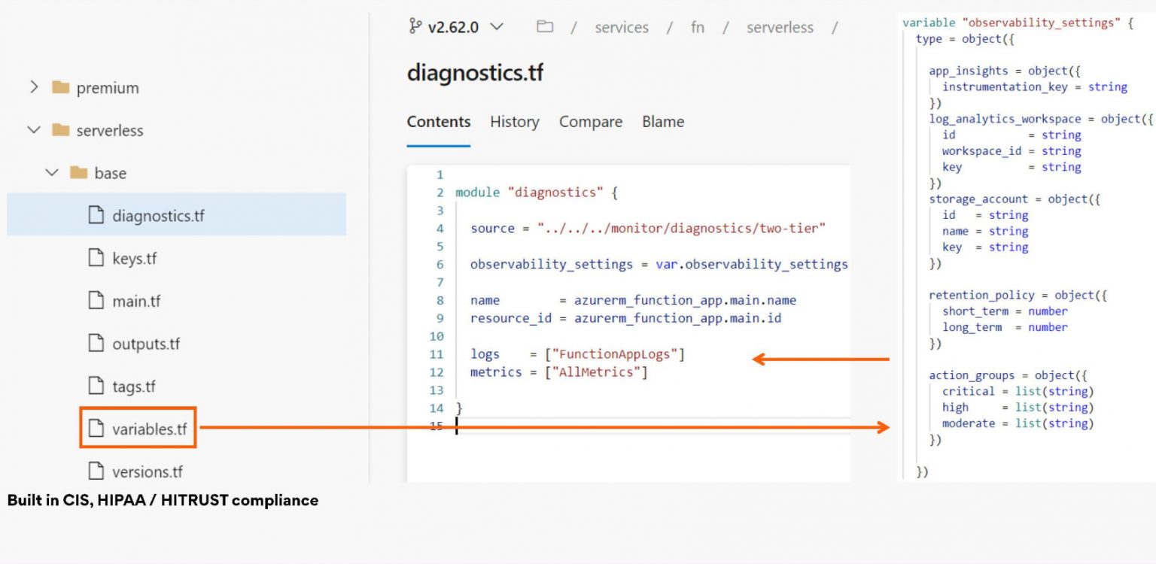This screenshot has height=564, width=1156.
Task: Switch to the Compare tab
Action: (x=590, y=122)
